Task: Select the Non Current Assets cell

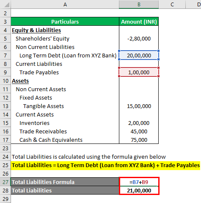Action: coord(65,89)
